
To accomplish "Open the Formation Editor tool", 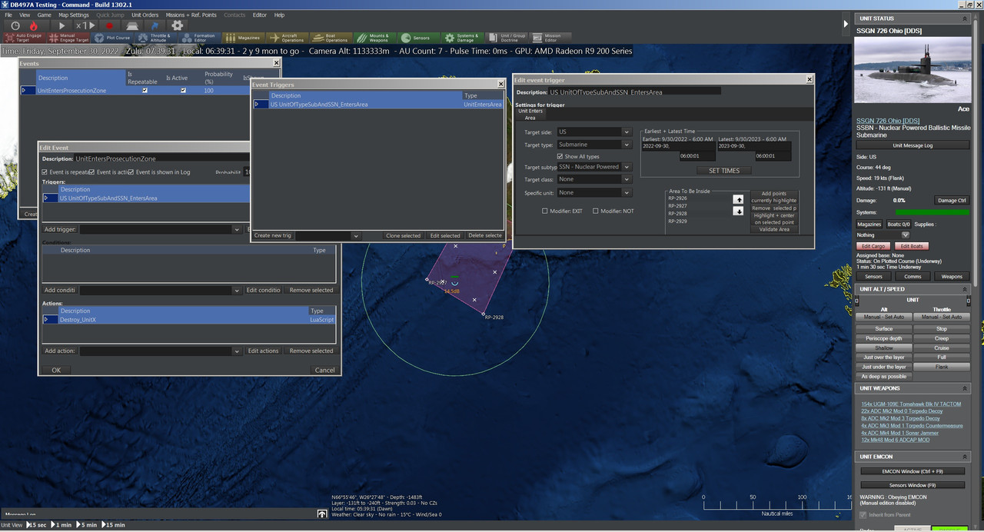I will point(201,38).
